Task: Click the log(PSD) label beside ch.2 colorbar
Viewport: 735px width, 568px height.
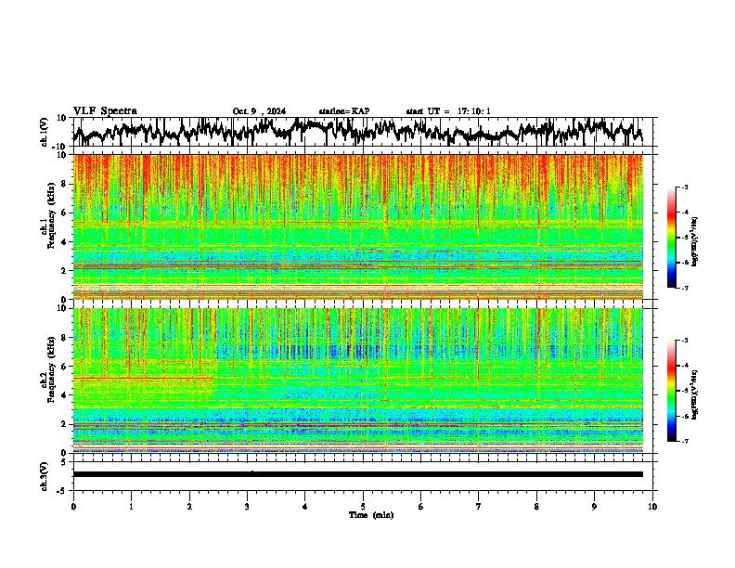Action: click(x=695, y=394)
